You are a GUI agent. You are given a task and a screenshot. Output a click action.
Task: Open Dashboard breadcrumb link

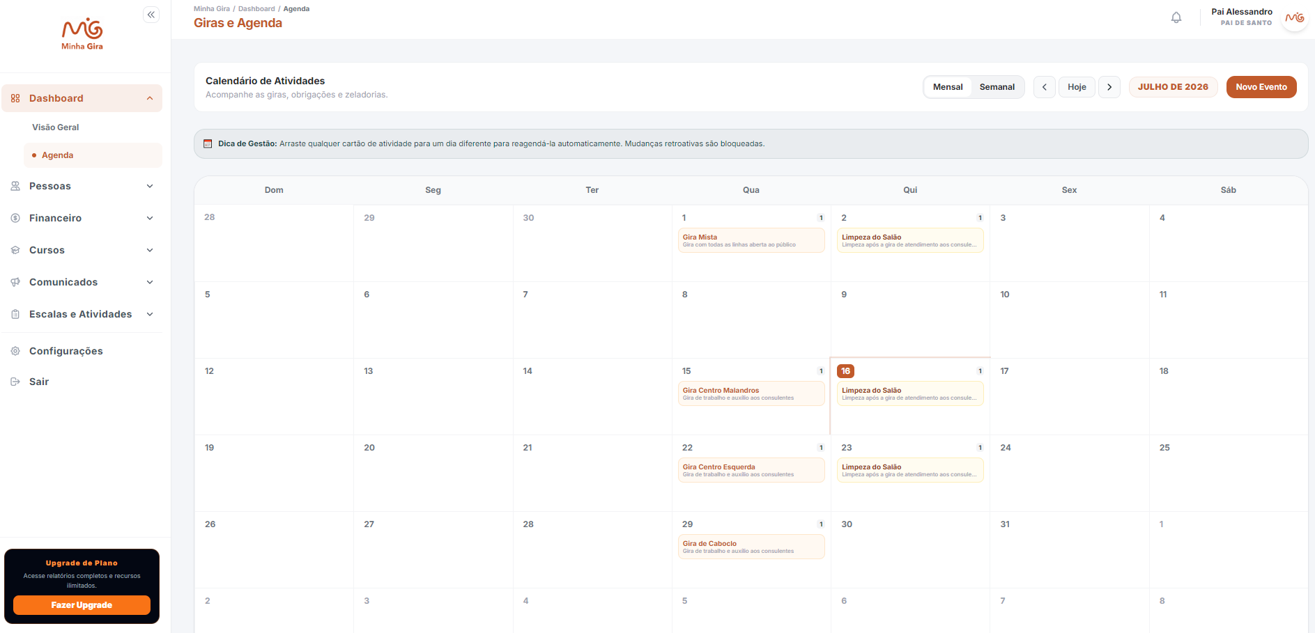(x=256, y=9)
